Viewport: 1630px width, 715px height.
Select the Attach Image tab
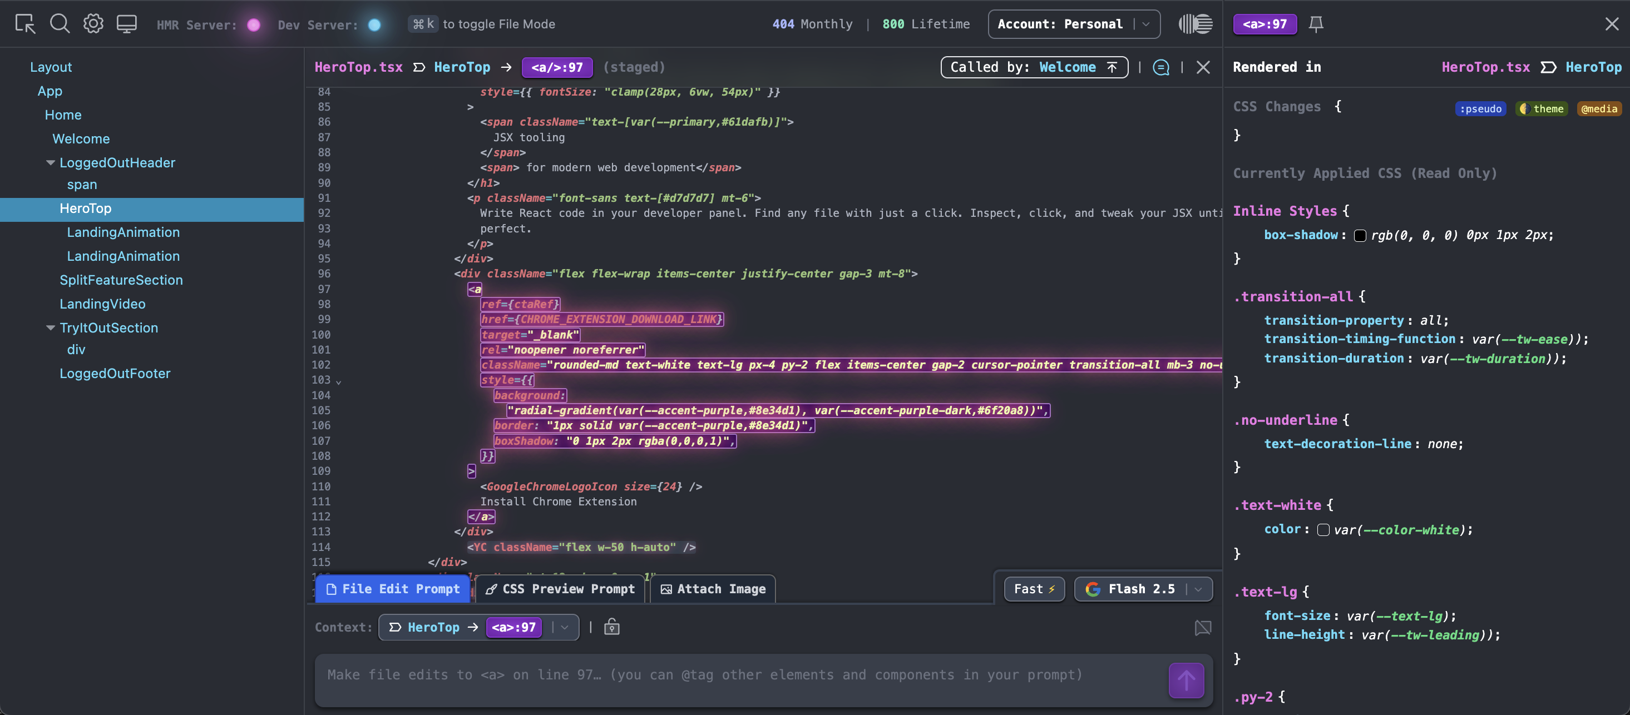tap(713, 589)
